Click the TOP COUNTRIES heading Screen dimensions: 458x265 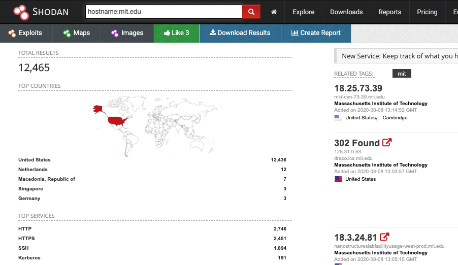40,86
